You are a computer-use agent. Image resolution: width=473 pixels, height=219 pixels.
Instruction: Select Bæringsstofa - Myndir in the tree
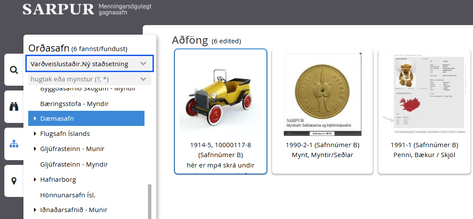74,104
